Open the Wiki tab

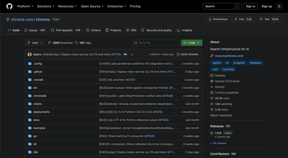pyautogui.click(x=131, y=30)
